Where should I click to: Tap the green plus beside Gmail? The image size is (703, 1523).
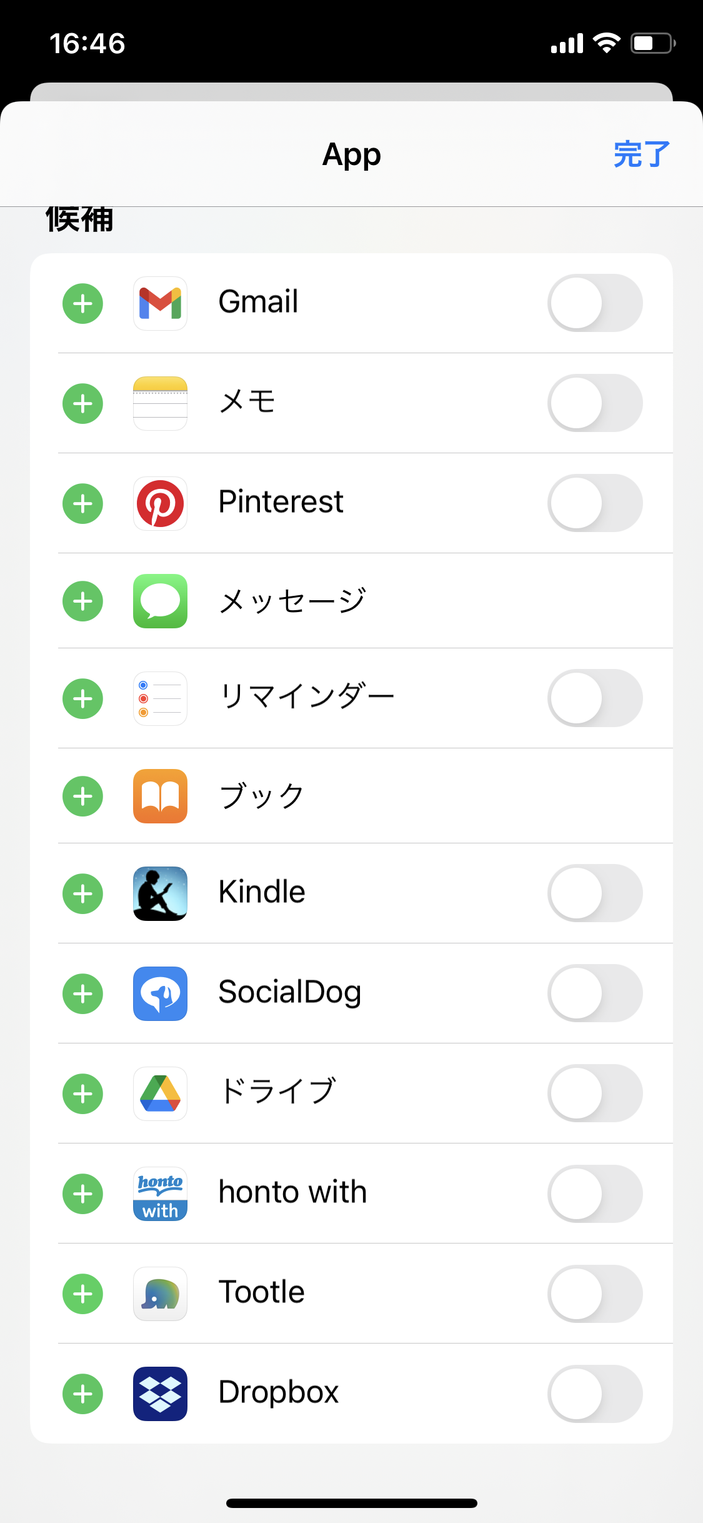82,304
